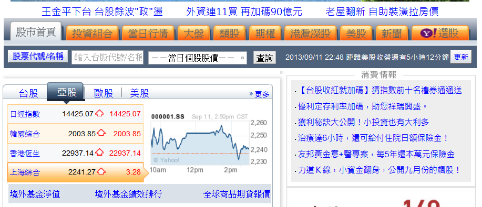Click the 香港恆生 price 22937.14 in black
482x207 pixels.
point(77,152)
